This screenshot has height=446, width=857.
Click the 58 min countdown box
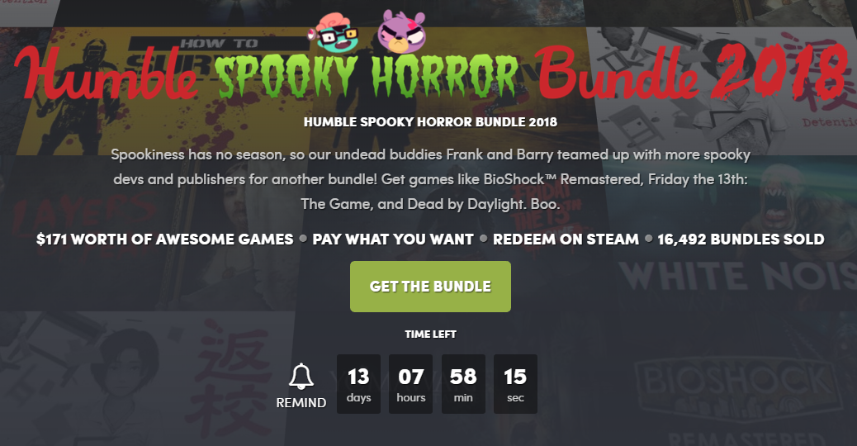point(463,384)
